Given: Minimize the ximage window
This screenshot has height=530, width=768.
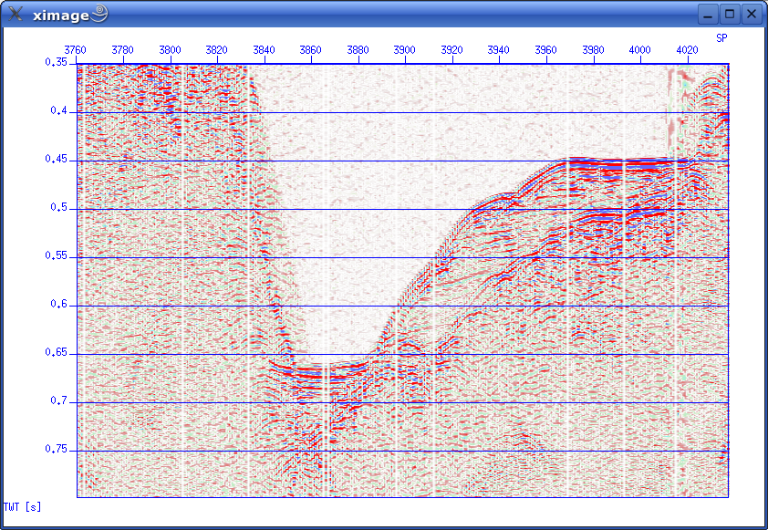Looking at the screenshot, I should pyautogui.click(x=709, y=14).
